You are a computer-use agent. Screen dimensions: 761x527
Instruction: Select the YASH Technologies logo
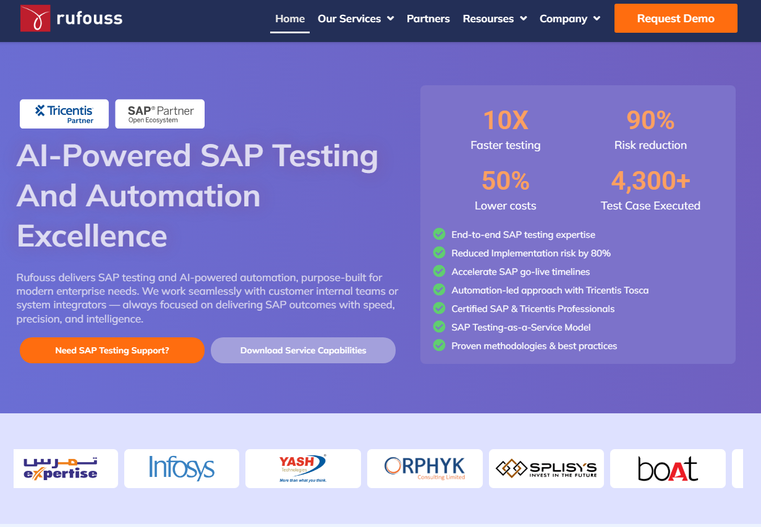(x=302, y=468)
